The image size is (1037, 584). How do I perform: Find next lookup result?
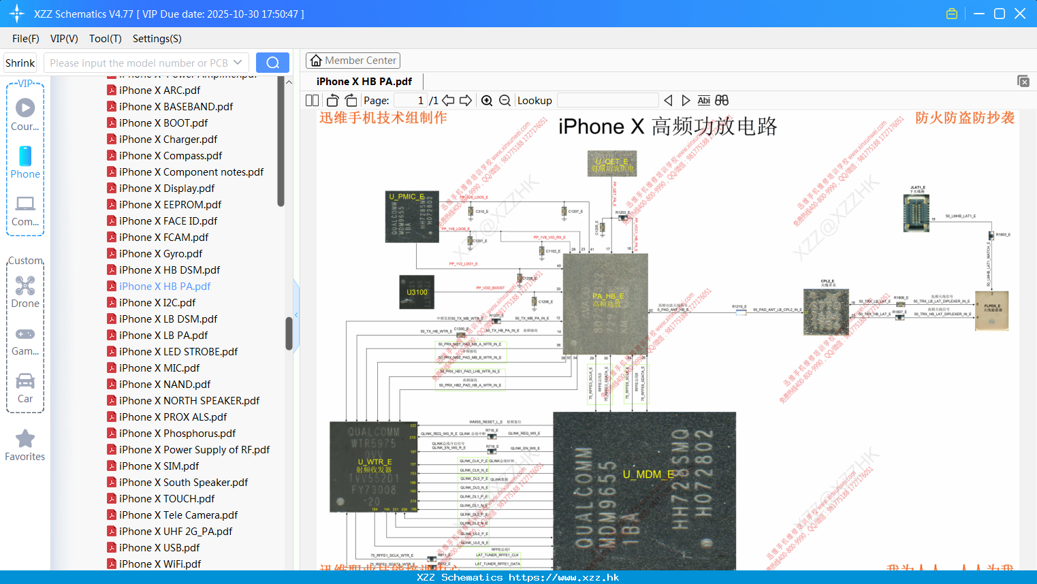[x=686, y=100]
